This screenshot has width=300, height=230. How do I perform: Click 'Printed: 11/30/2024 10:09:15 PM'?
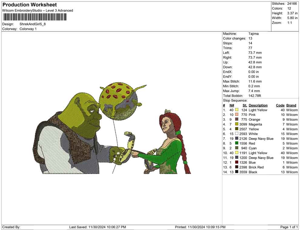click(x=200, y=227)
